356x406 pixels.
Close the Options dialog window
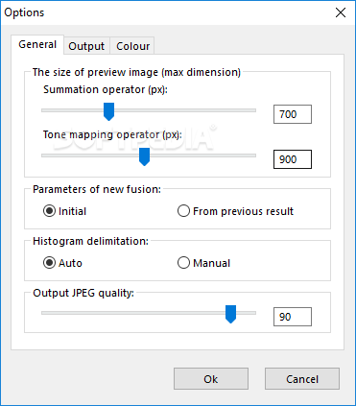[x=341, y=12]
